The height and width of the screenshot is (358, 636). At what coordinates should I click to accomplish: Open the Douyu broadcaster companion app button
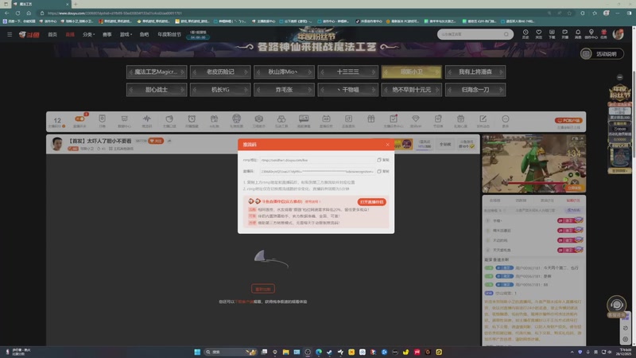point(371,202)
